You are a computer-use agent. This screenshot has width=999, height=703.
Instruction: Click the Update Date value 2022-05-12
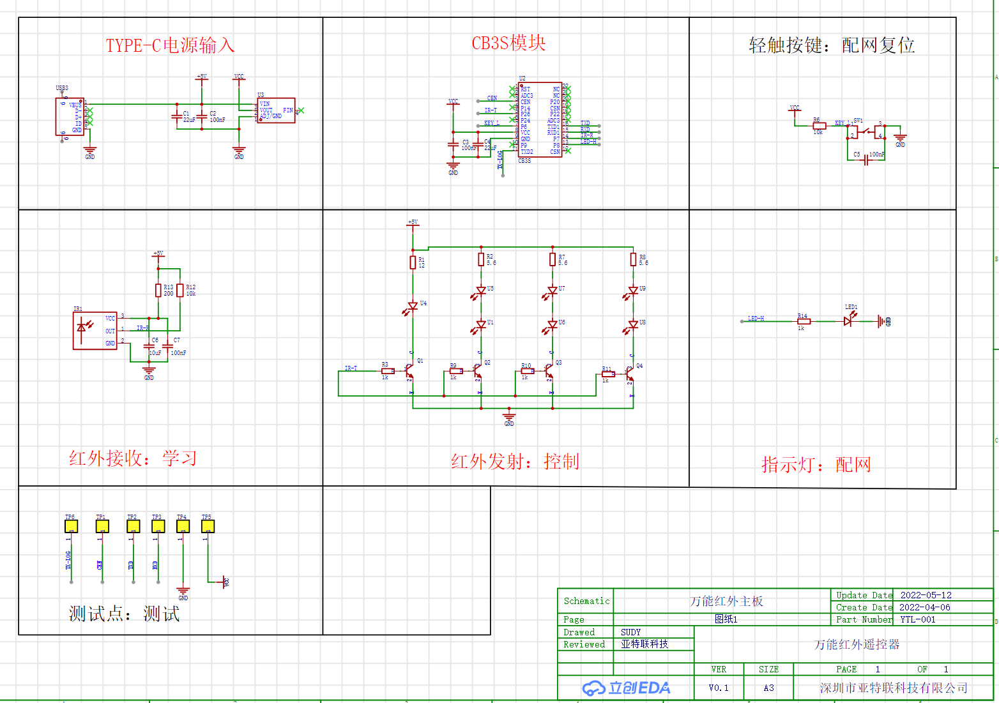coord(926,595)
